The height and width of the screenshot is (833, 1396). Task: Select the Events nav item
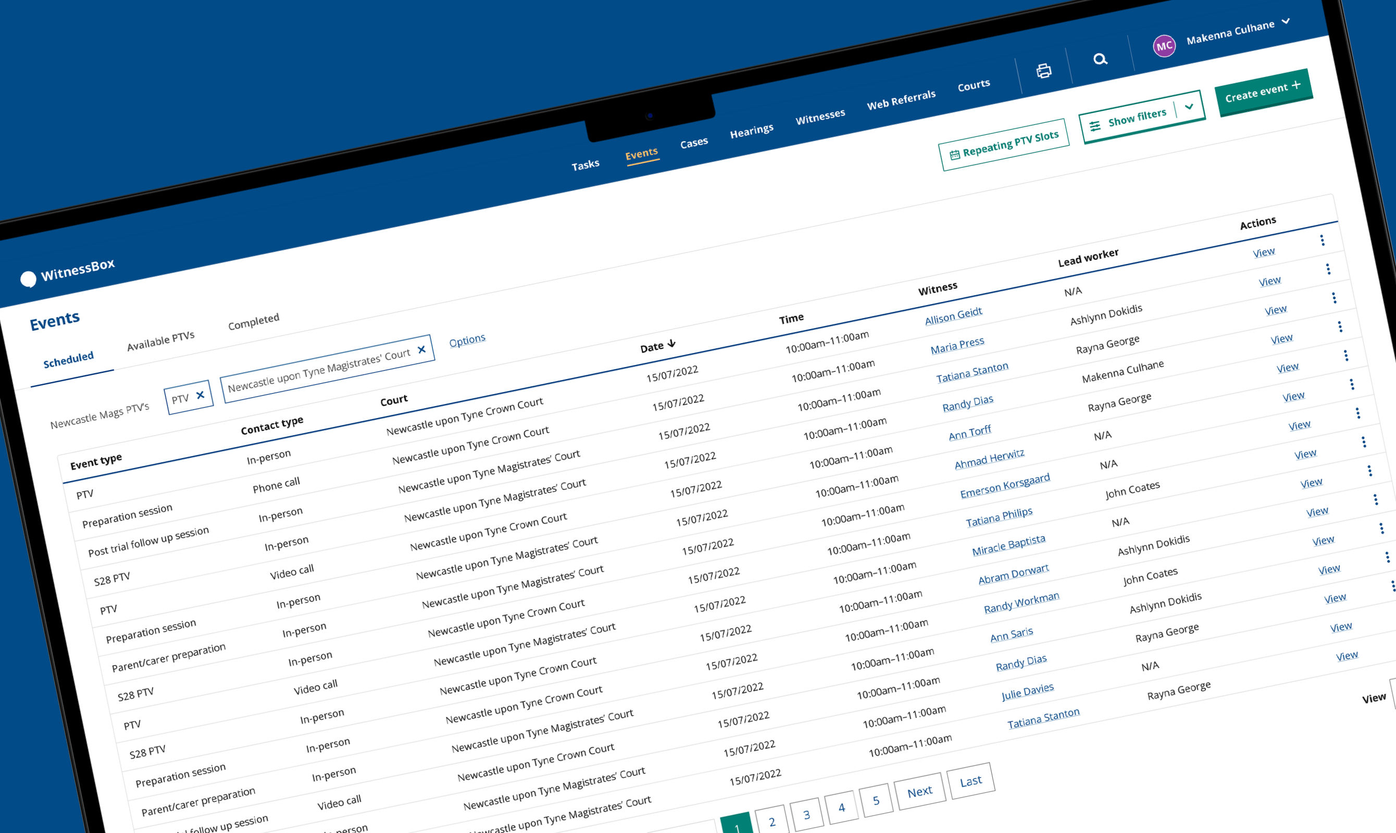pyautogui.click(x=641, y=154)
